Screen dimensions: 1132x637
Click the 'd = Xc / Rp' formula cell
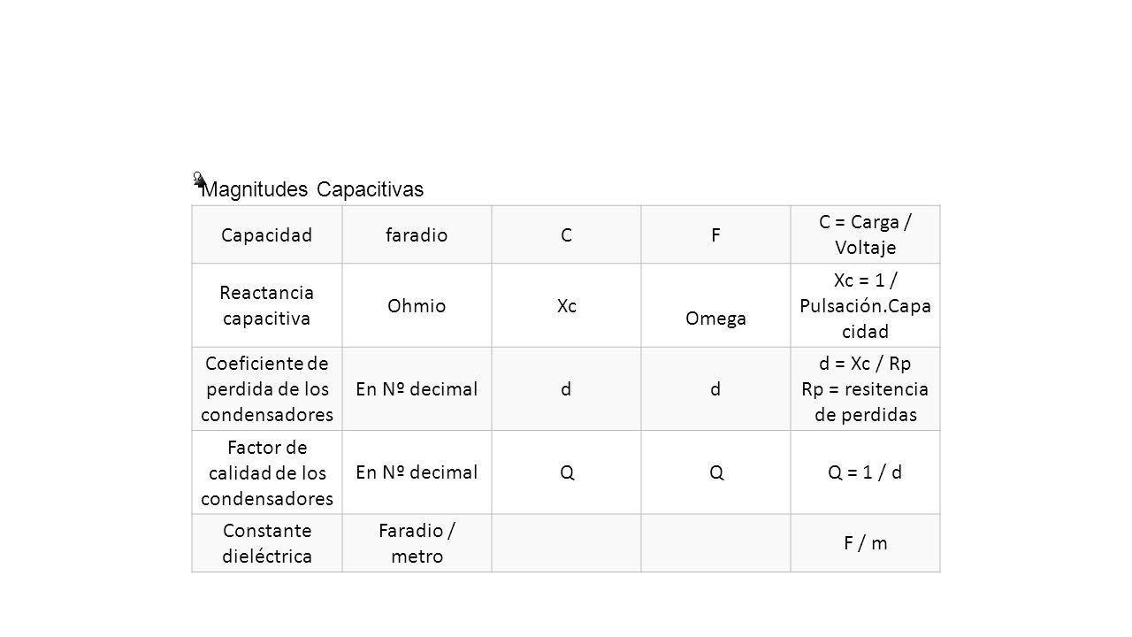point(866,389)
